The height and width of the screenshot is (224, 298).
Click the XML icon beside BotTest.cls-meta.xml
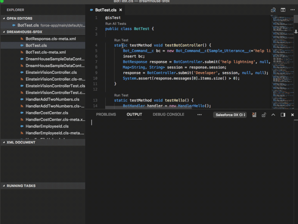click(x=22, y=52)
